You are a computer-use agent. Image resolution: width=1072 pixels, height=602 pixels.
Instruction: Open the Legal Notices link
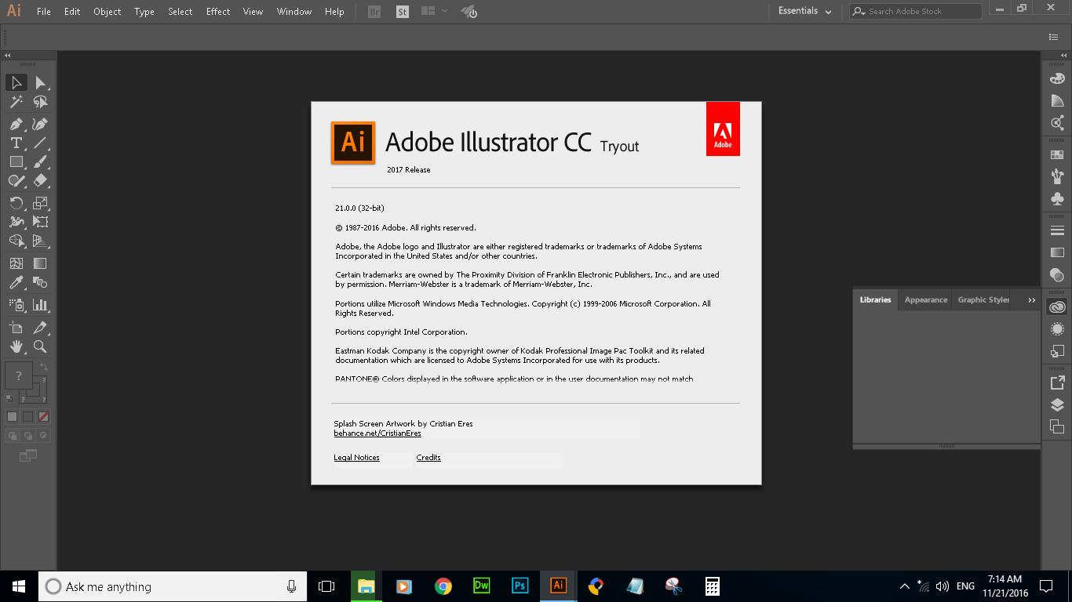tap(356, 458)
